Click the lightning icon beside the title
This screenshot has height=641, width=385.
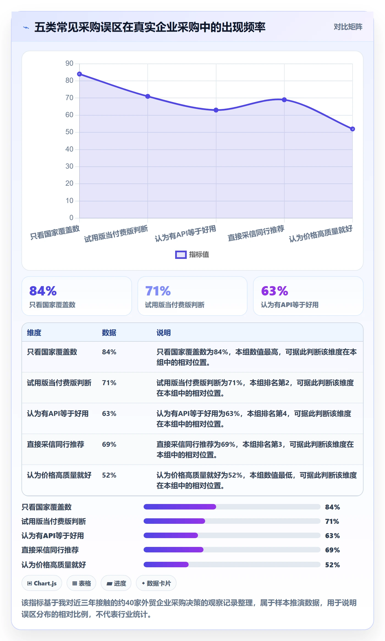pos(26,28)
